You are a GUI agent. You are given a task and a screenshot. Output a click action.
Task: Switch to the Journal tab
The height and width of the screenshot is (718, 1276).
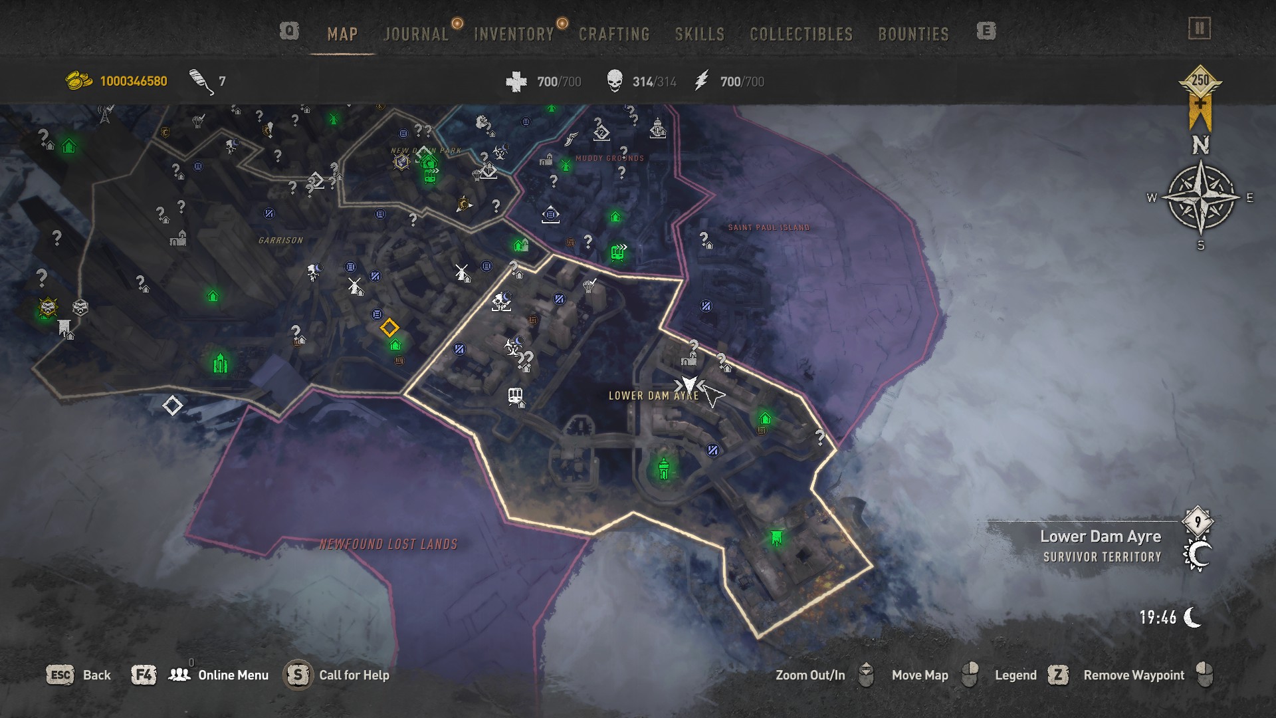pos(416,35)
